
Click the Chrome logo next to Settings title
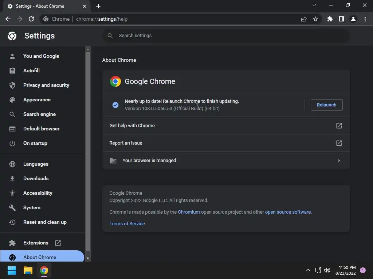tap(12, 36)
